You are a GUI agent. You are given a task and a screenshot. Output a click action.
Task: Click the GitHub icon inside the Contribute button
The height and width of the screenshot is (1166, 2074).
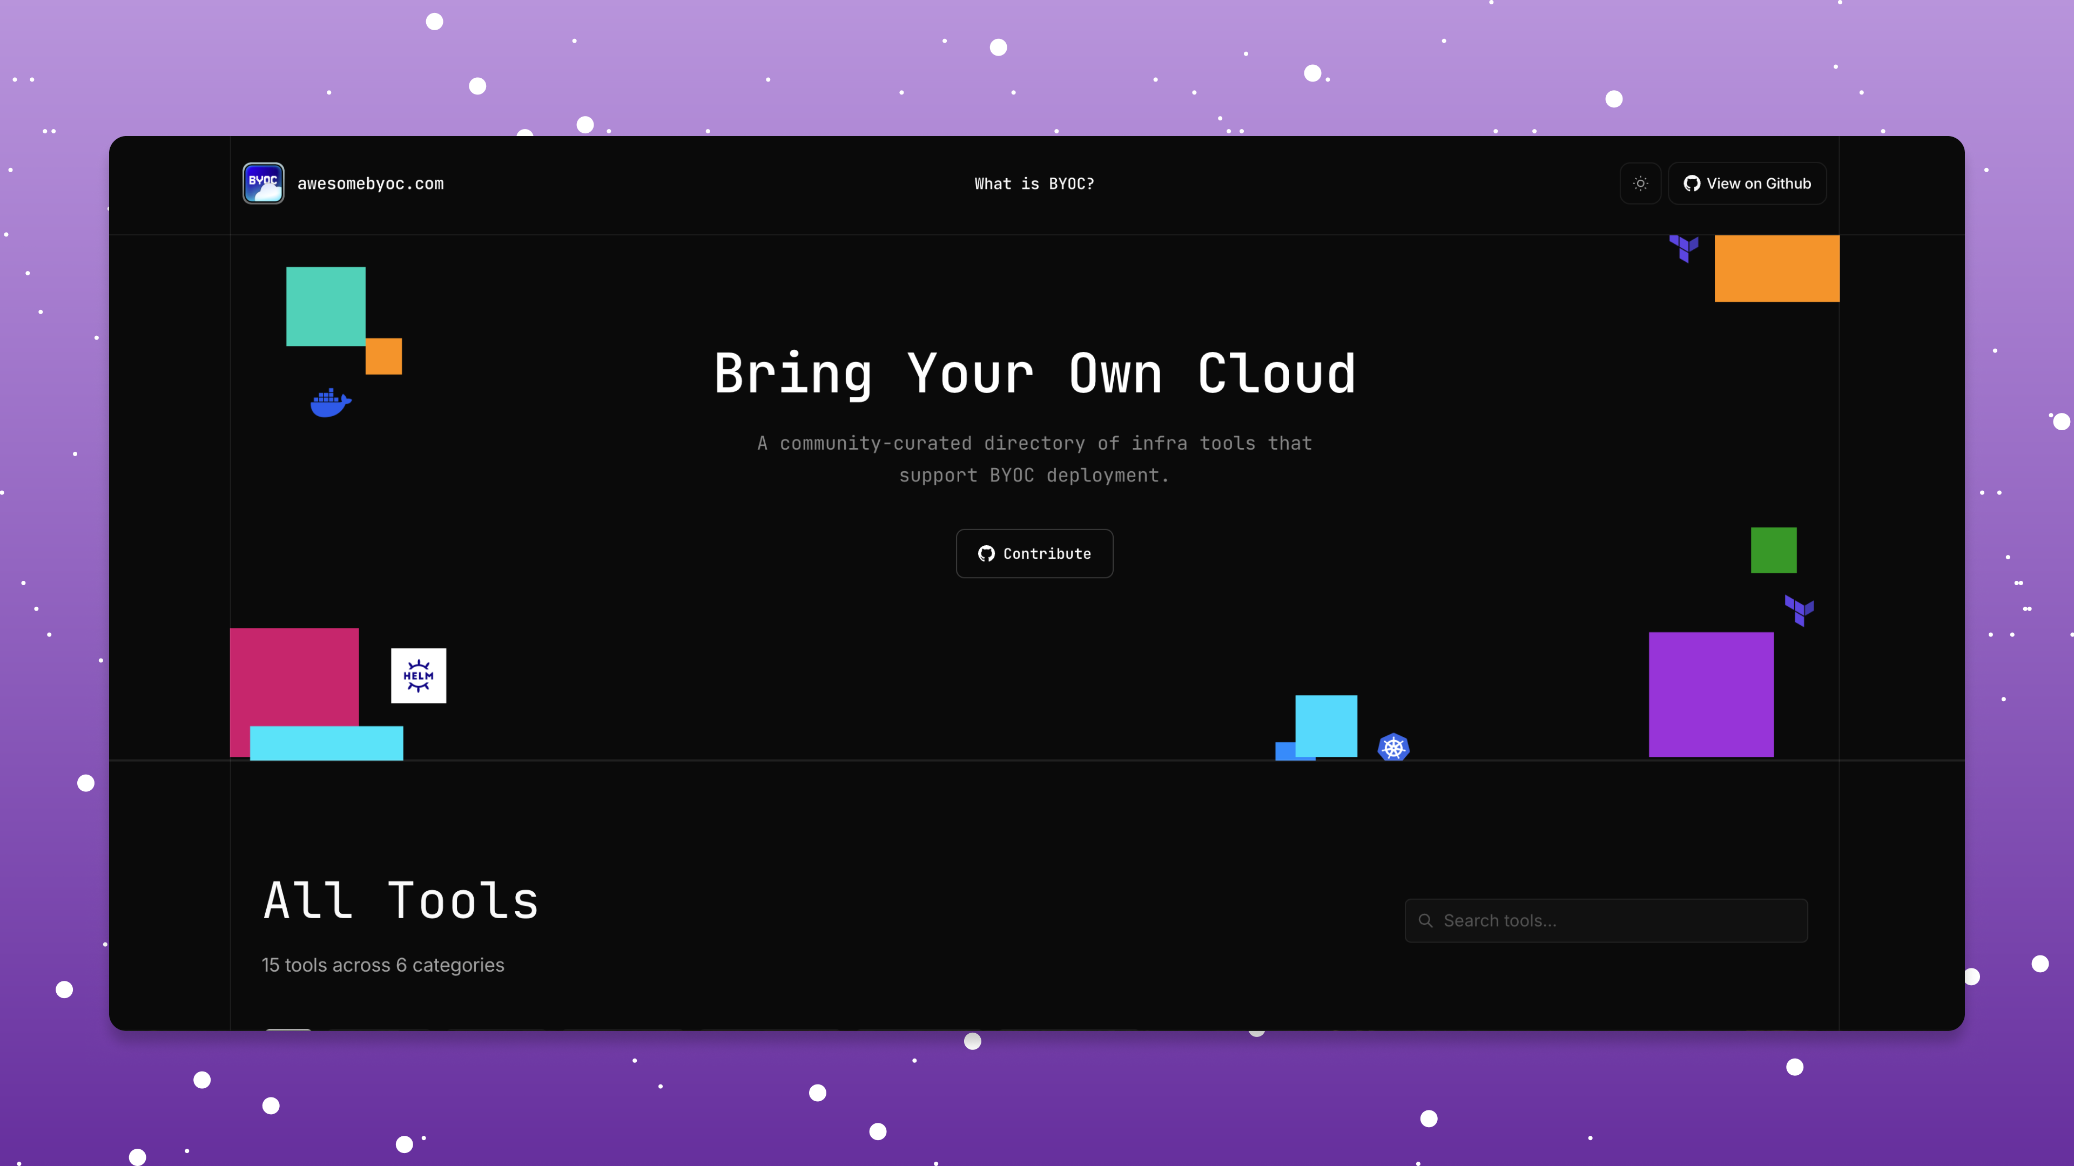click(x=986, y=554)
